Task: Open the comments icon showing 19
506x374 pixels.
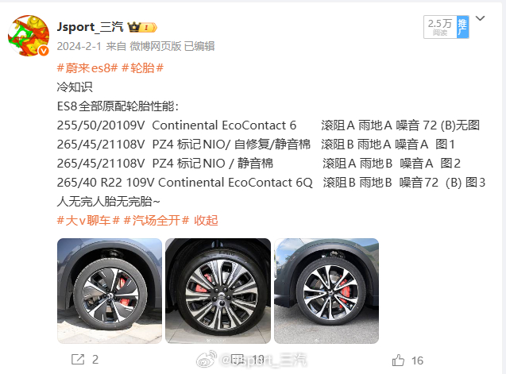Action: coord(238,360)
